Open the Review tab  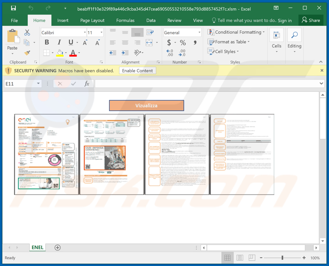(x=174, y=20)
